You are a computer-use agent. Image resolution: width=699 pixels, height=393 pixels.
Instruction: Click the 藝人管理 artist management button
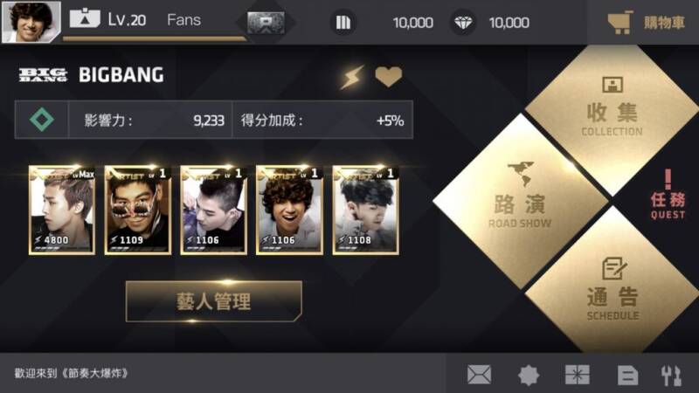pos(214,301)
